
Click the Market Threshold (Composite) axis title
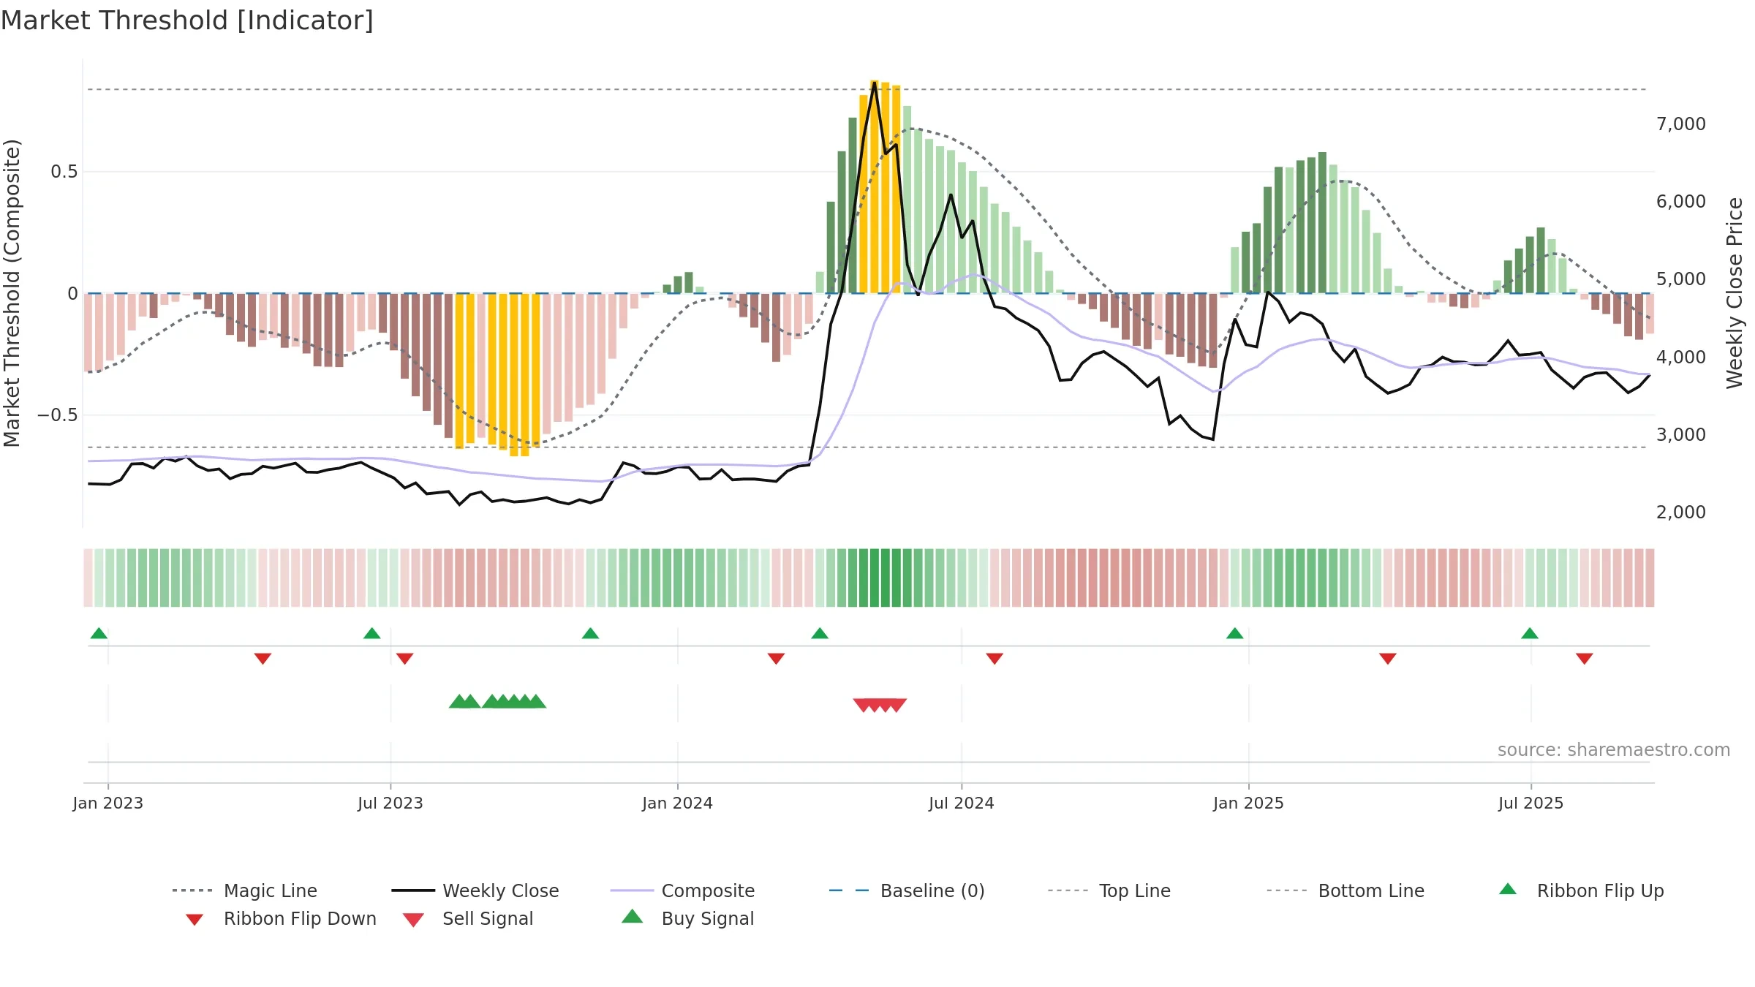12,292
